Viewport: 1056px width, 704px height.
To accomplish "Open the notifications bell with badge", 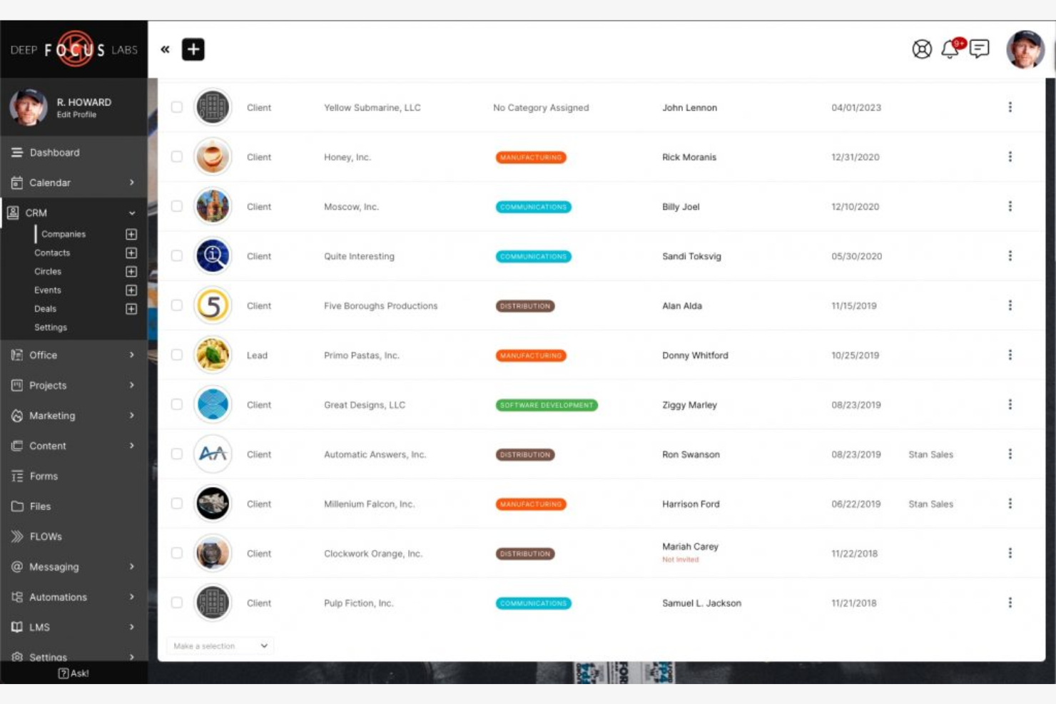I will [x=949, y=50].
